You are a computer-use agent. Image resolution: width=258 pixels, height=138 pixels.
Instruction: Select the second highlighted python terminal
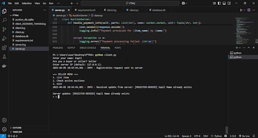pos(243,57)
